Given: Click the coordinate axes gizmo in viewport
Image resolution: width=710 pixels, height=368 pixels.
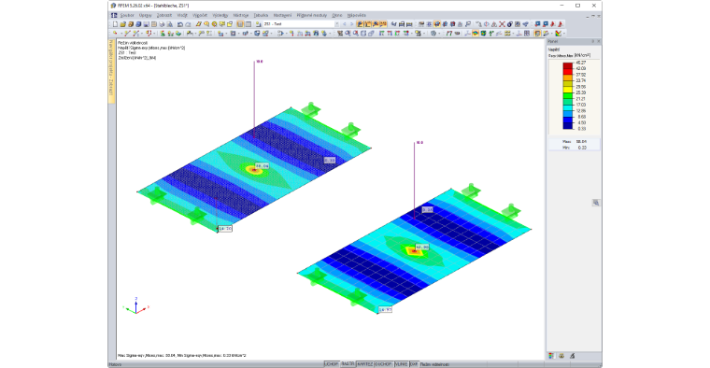Looking at the screenshot, I should 135,306.
